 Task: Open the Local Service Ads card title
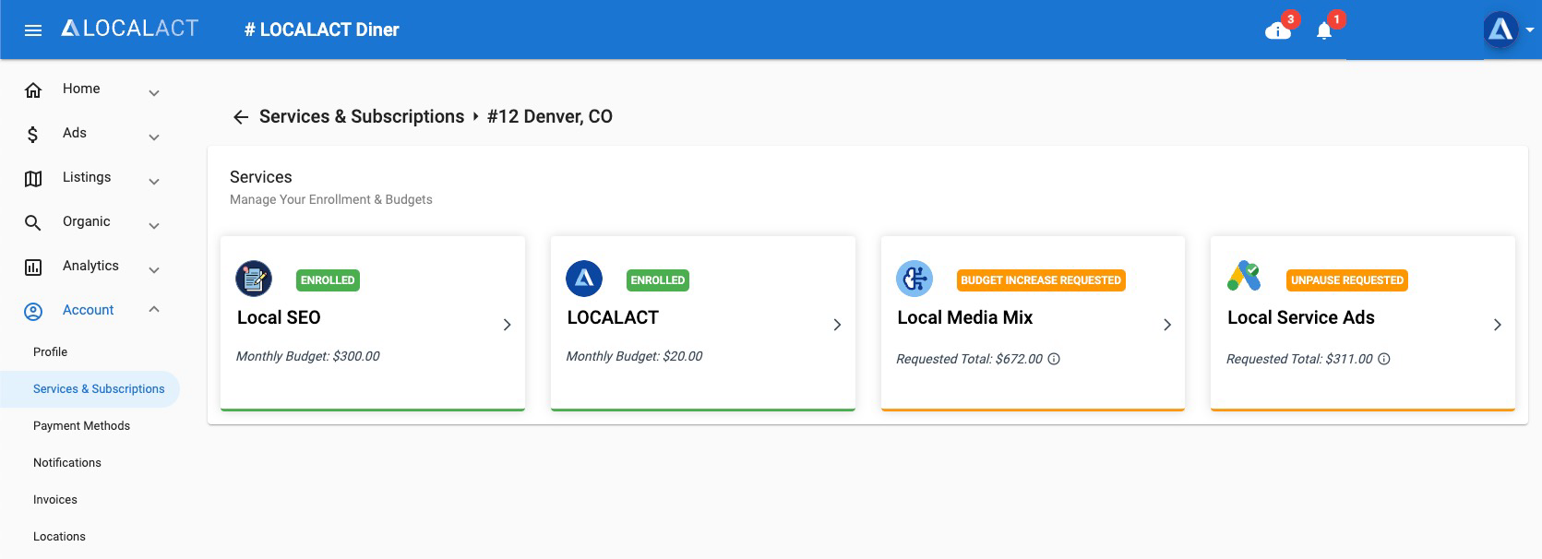point(1301,318)
